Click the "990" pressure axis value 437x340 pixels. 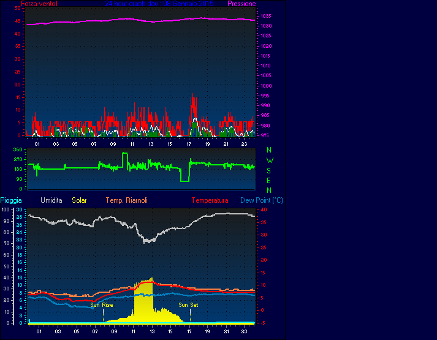tap(265, 105)
